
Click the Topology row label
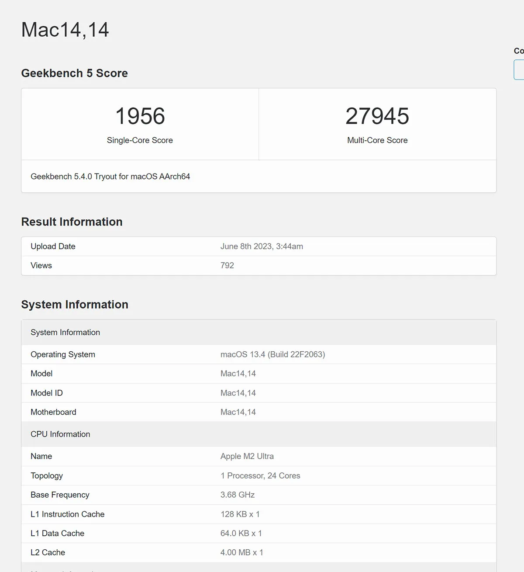pyautogui.click(x=47, y=476)
